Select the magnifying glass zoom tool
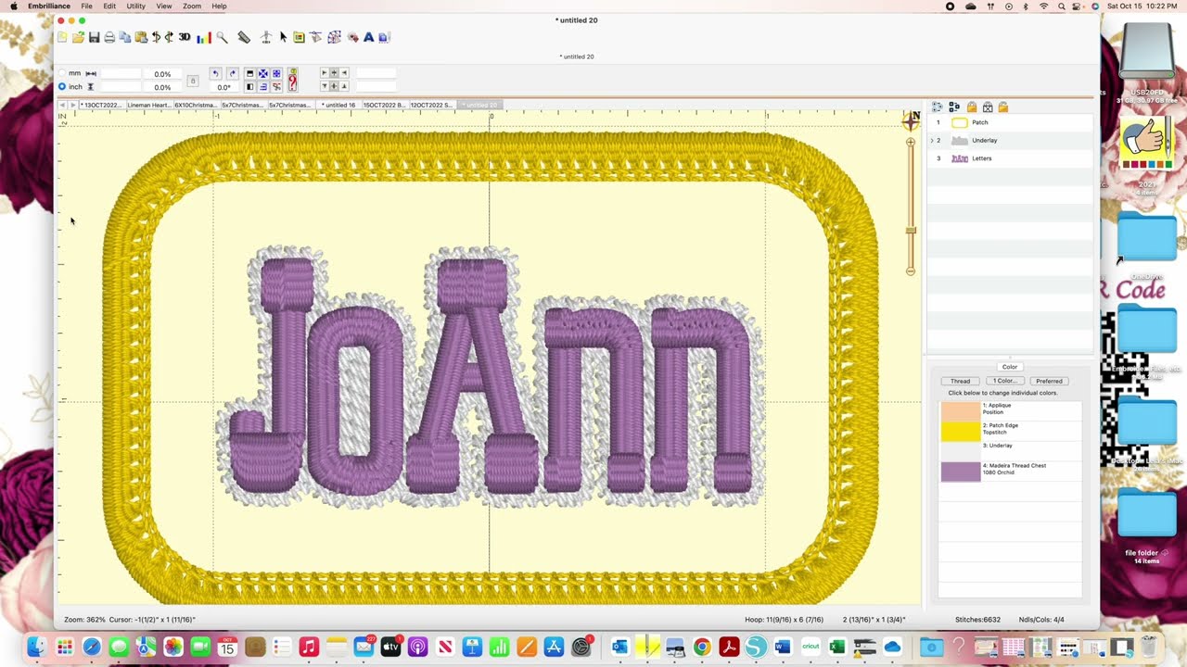 (x=222, y=37)
